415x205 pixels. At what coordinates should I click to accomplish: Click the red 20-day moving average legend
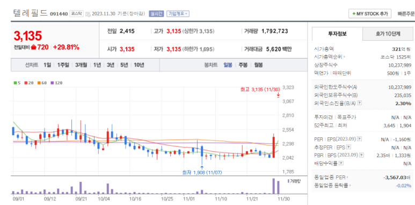pyautogui.click(x=29, y=83)
